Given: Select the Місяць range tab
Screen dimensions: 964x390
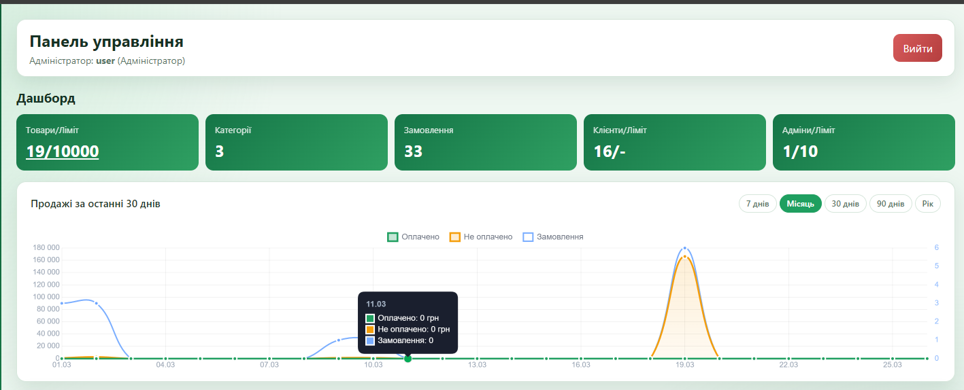Looking at the screenshot, I should [800, 204].
